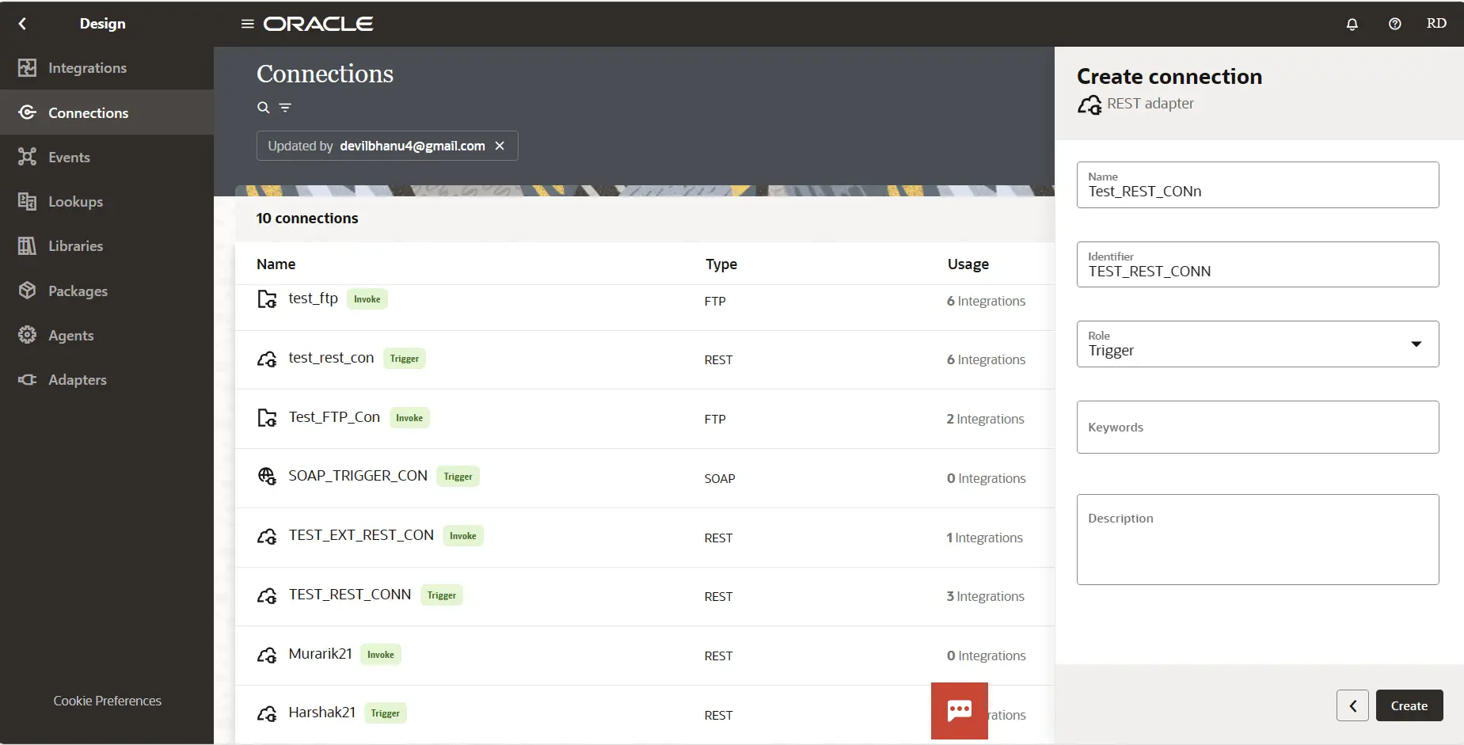Open the filter icon next to search

(285, 108)
